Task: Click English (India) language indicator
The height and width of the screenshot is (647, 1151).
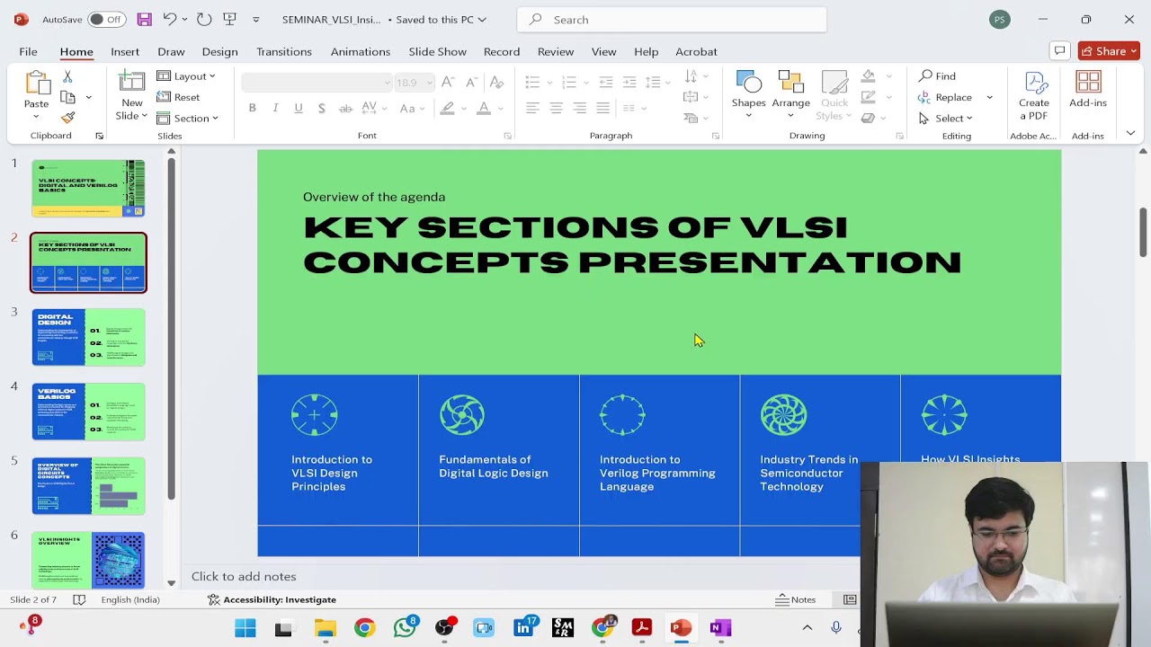Action: pyautogui.click(x=130, y=599)
